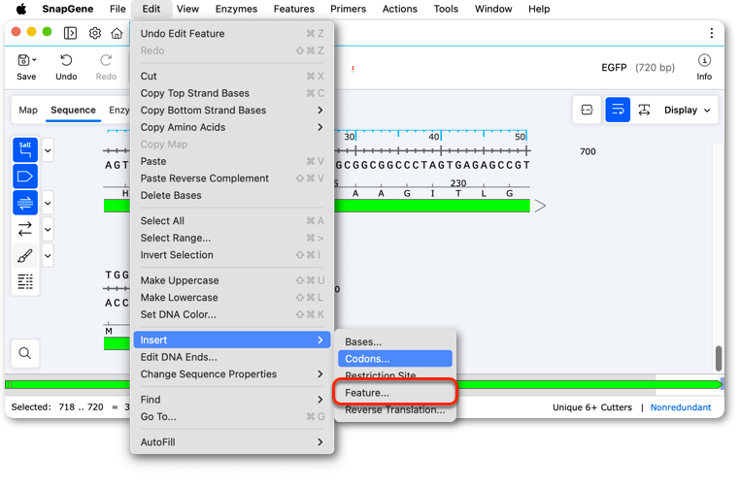Choose Undo Edit Feature
Screen dimensions: 740x486
pos(232,34)
